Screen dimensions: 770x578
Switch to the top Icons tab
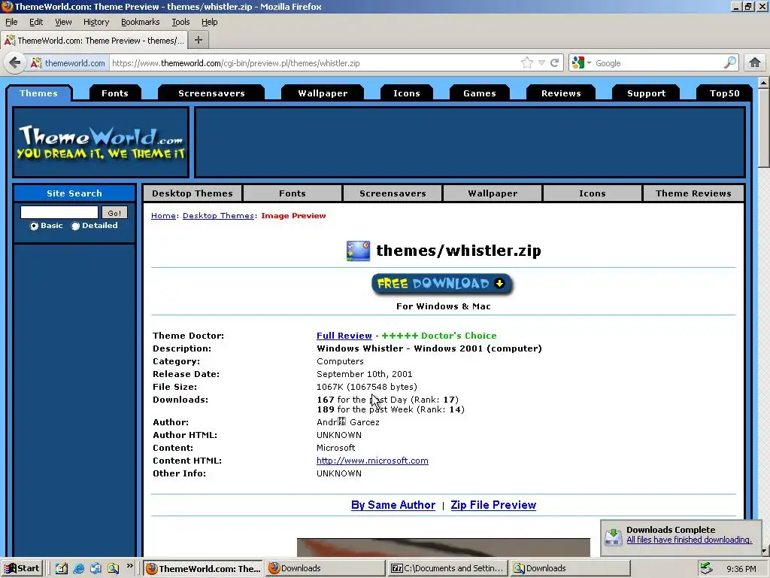[407, 93]
